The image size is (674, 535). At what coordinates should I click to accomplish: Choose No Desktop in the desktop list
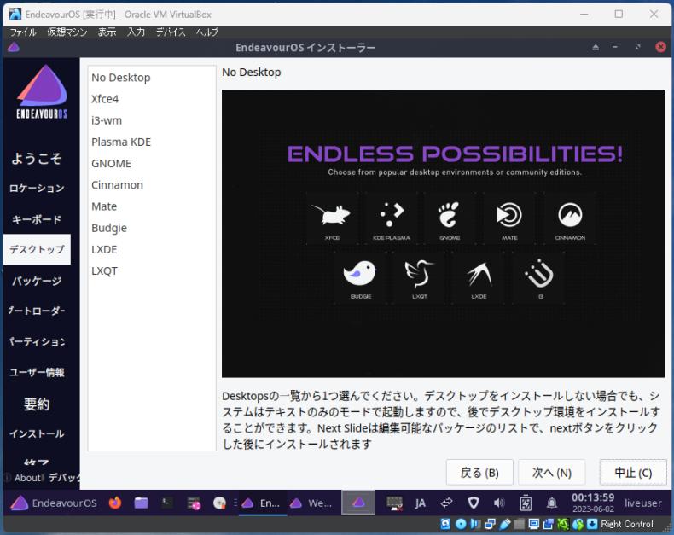151,78
